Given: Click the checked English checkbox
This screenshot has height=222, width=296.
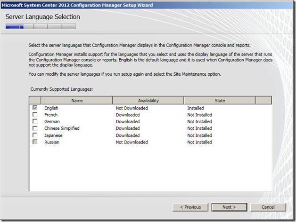Looking at the screenshot, I should 35,108.
